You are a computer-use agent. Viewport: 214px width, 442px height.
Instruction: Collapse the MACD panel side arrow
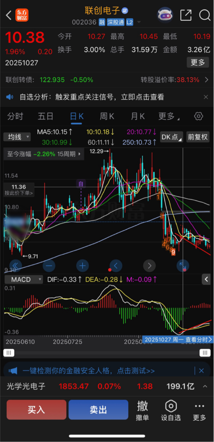206,279
